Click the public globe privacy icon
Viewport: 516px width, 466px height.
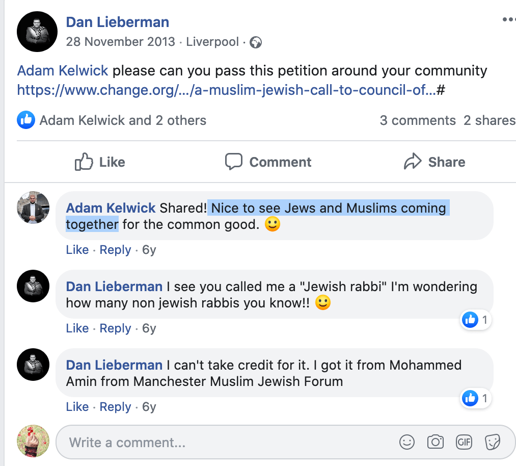[256, 42]
